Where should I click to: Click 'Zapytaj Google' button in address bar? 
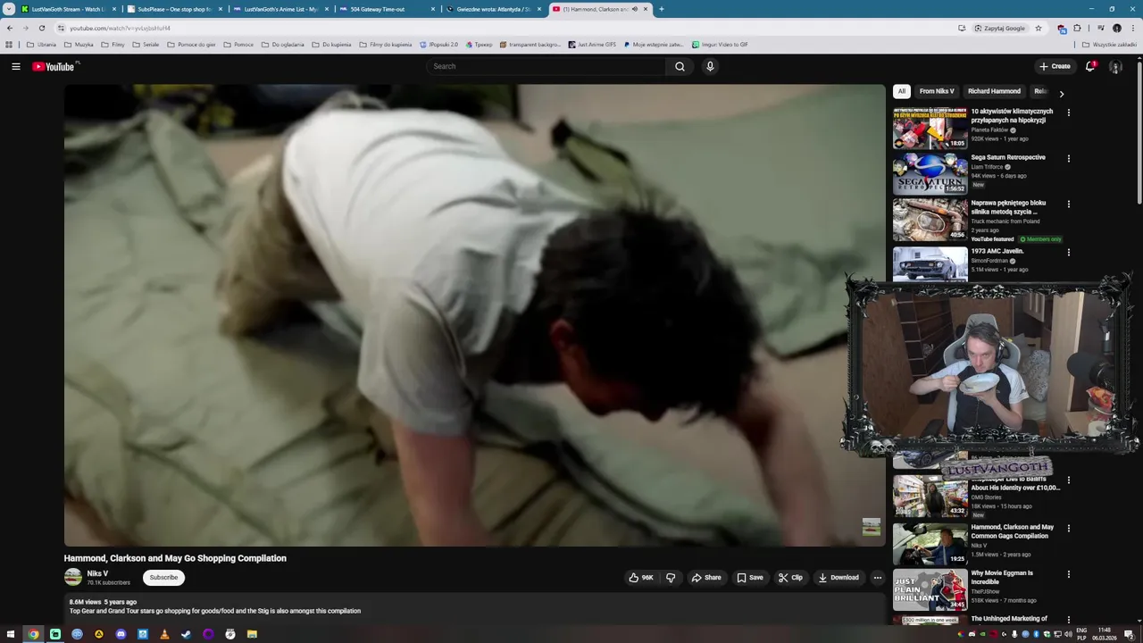tap(1000, 28)
